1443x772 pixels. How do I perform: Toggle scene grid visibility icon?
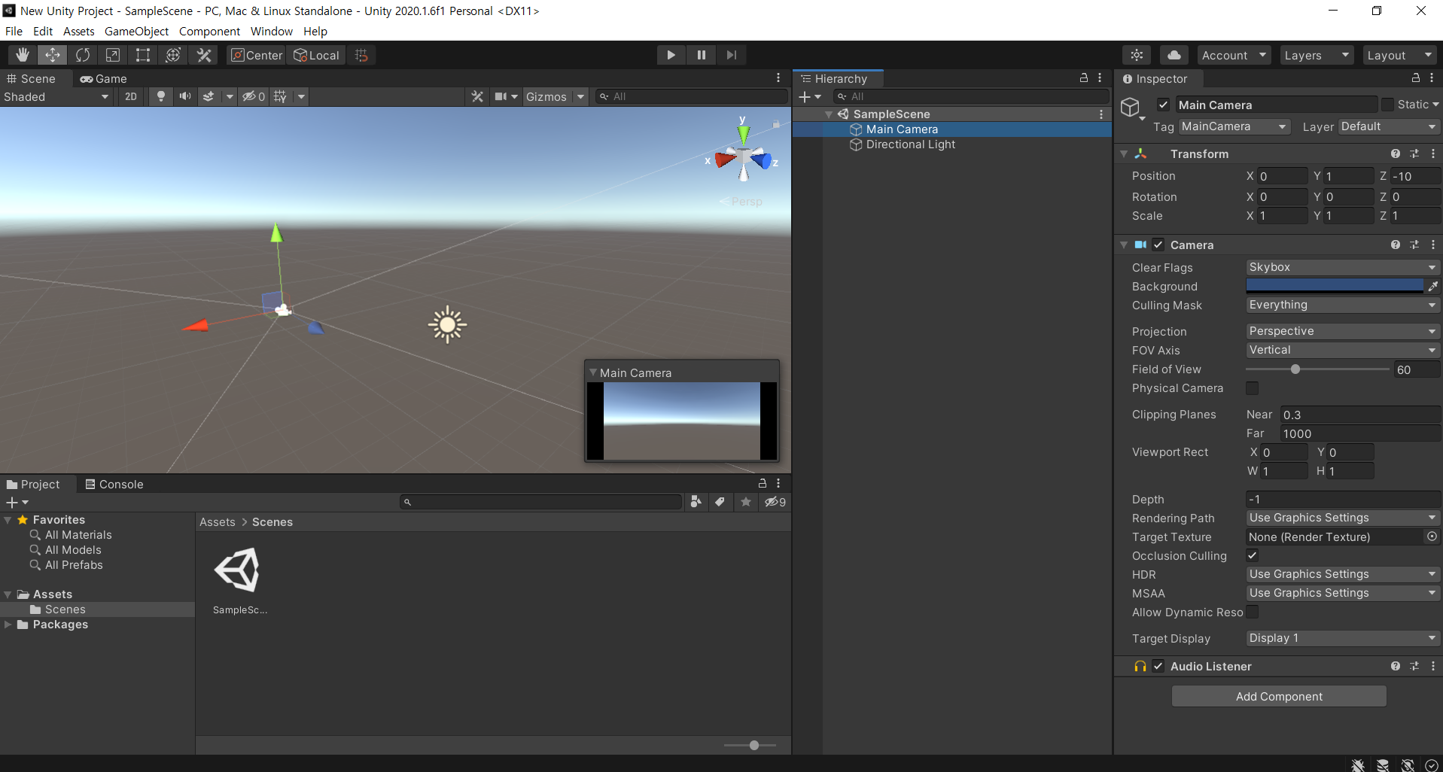click(x=280, y=96)
